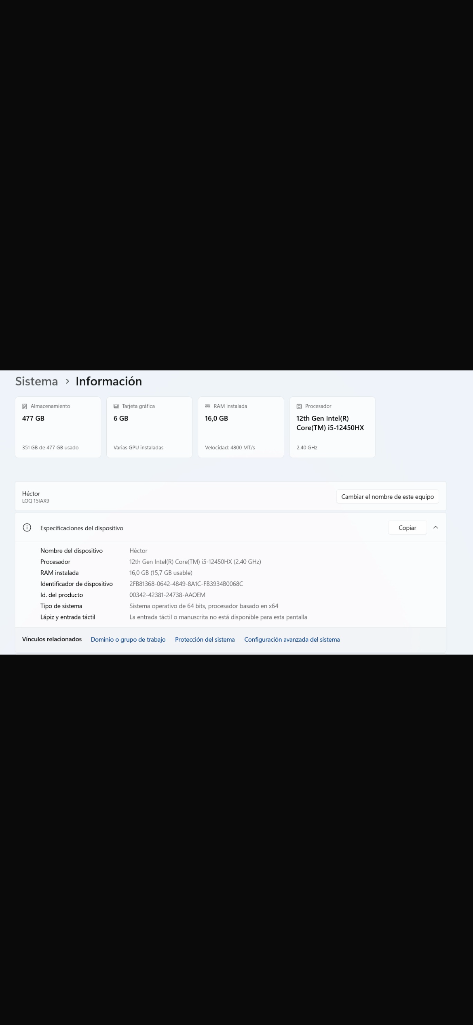Click the breadcrumb arrow after Sistema
The width and height of the screenshot is (473, 1025).
click(x=67, y=381)
